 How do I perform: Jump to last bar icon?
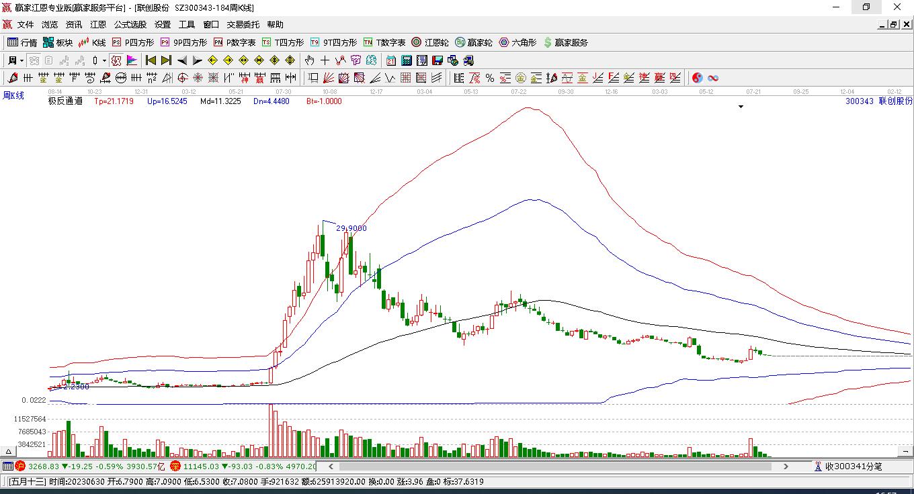tap(166, 60)
